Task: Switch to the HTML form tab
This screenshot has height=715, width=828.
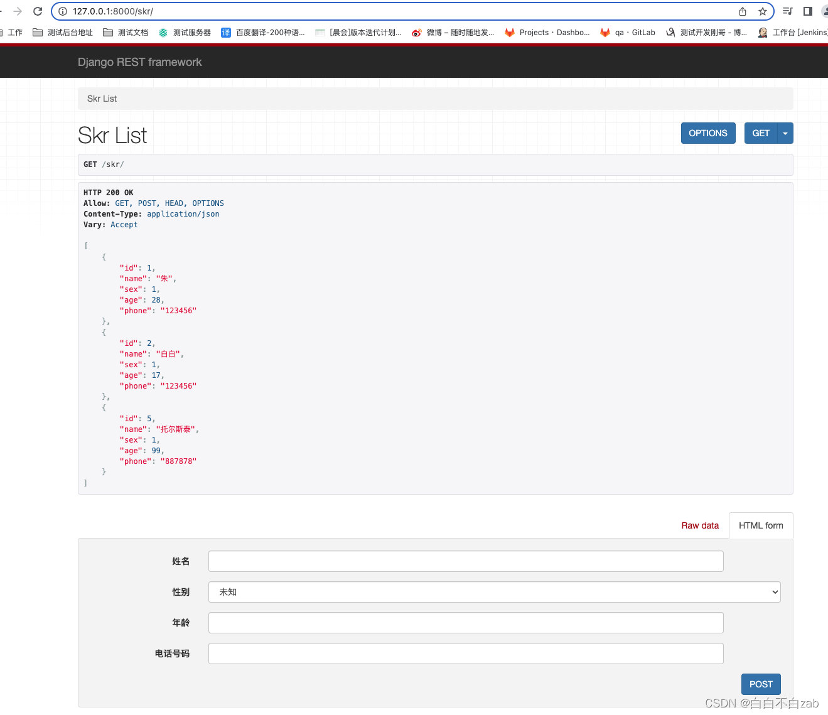Action: tap(761, 525)
